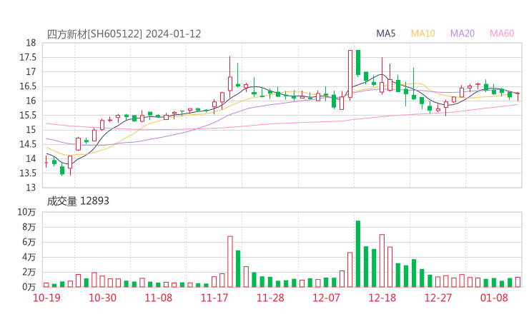This screenshot has width=529, height=314.
Task: Click the 11-17 date axis label
Action: (214, 298)
